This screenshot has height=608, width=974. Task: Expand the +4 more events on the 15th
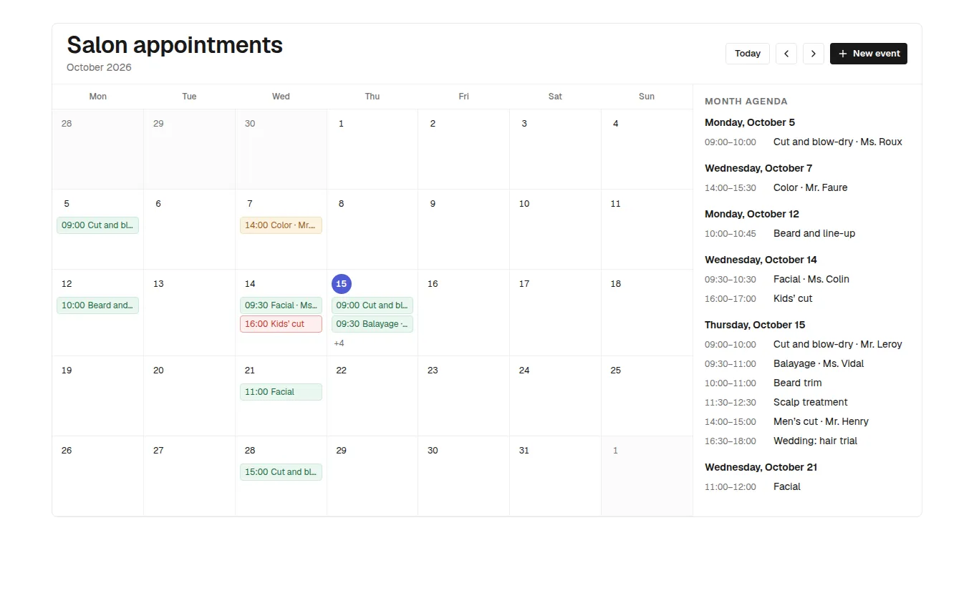339,343
